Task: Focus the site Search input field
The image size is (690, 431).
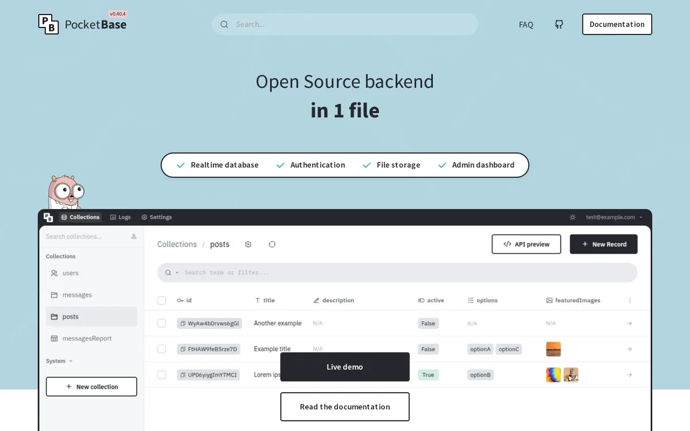Action: click(345, 24)
